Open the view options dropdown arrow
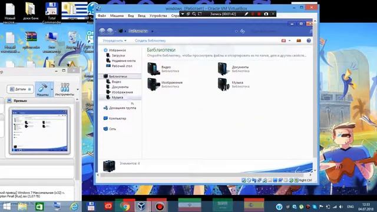Screen dimensions: 377x212 click(x=289, y=41)
